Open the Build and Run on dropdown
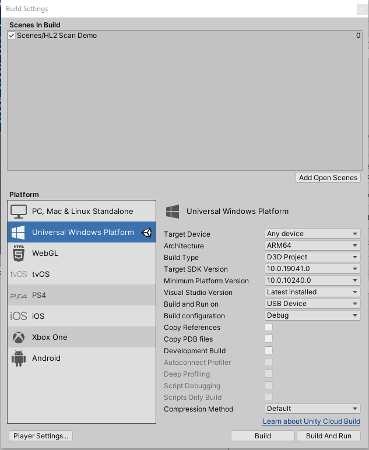The height and width of the screenshot is (450, 369). click(x=312, y=304)
